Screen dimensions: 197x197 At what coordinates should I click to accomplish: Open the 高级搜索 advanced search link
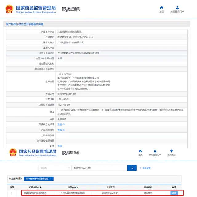(145, 168)
